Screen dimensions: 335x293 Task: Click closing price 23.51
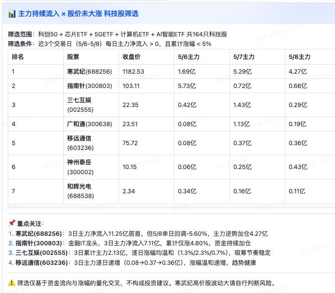[130, 124]
